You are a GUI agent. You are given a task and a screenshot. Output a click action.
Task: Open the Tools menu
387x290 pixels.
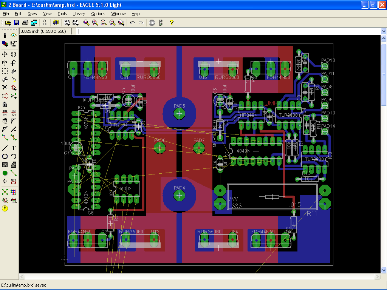tap(62, 14)
